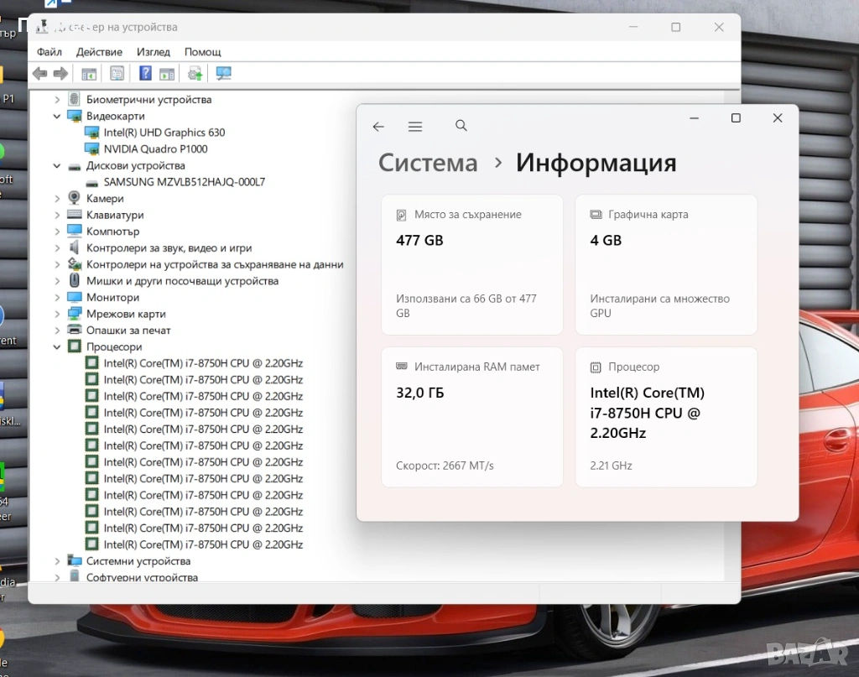Select the SAMSUNG MZVLB512HAJQ disk drive

[x=184, y=182]
